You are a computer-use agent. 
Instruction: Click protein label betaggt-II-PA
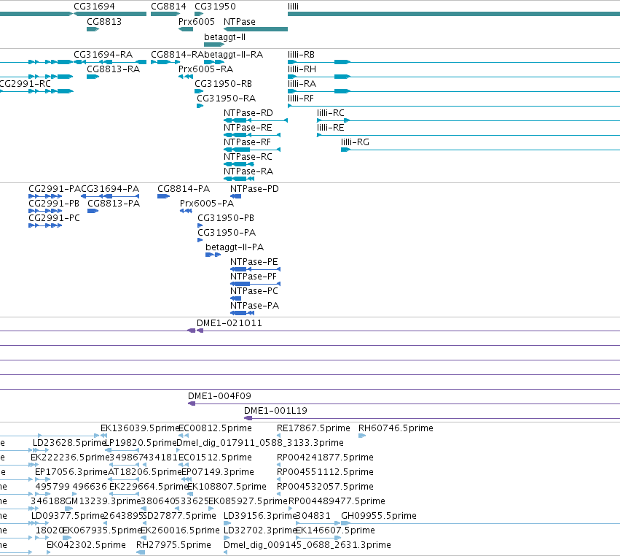point(235,247)
